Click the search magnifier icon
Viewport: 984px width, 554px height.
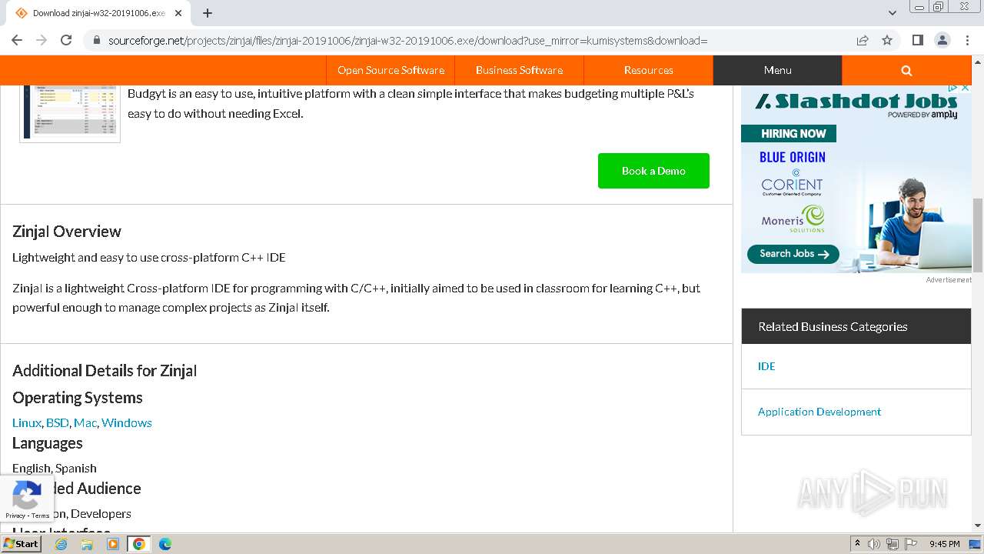point(906,70)
